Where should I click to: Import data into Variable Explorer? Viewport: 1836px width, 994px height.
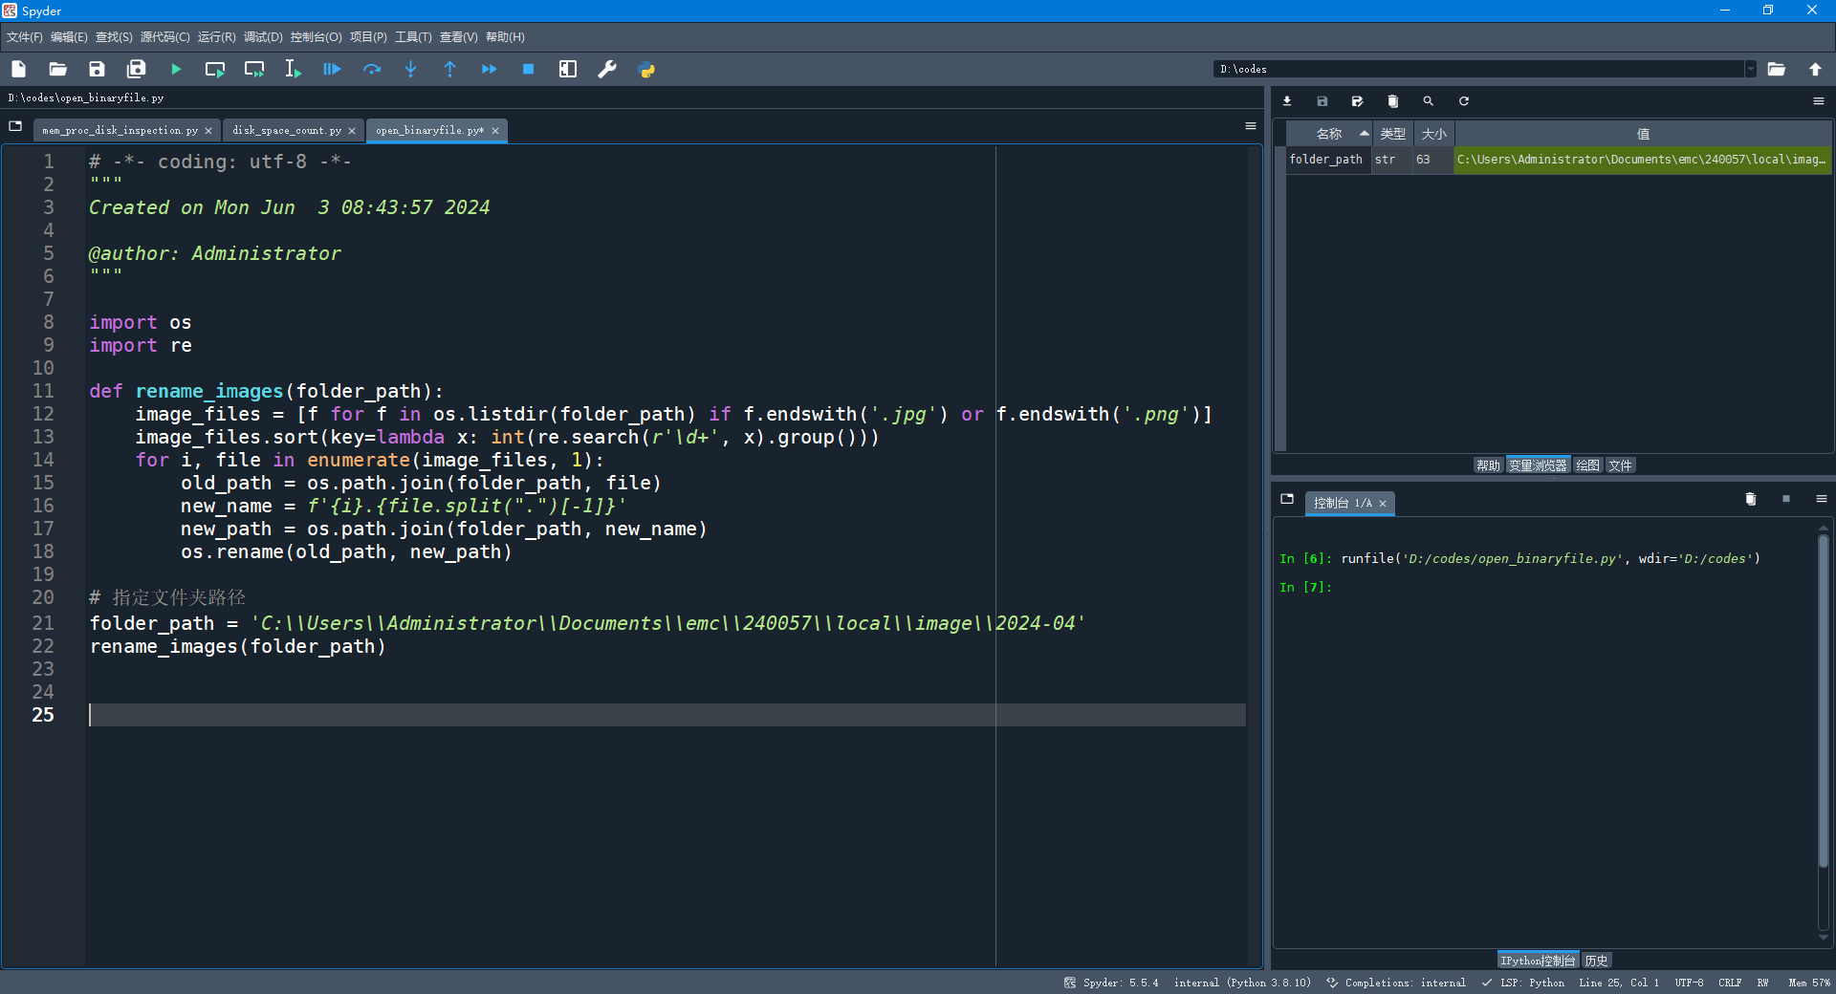(1287, 101)
